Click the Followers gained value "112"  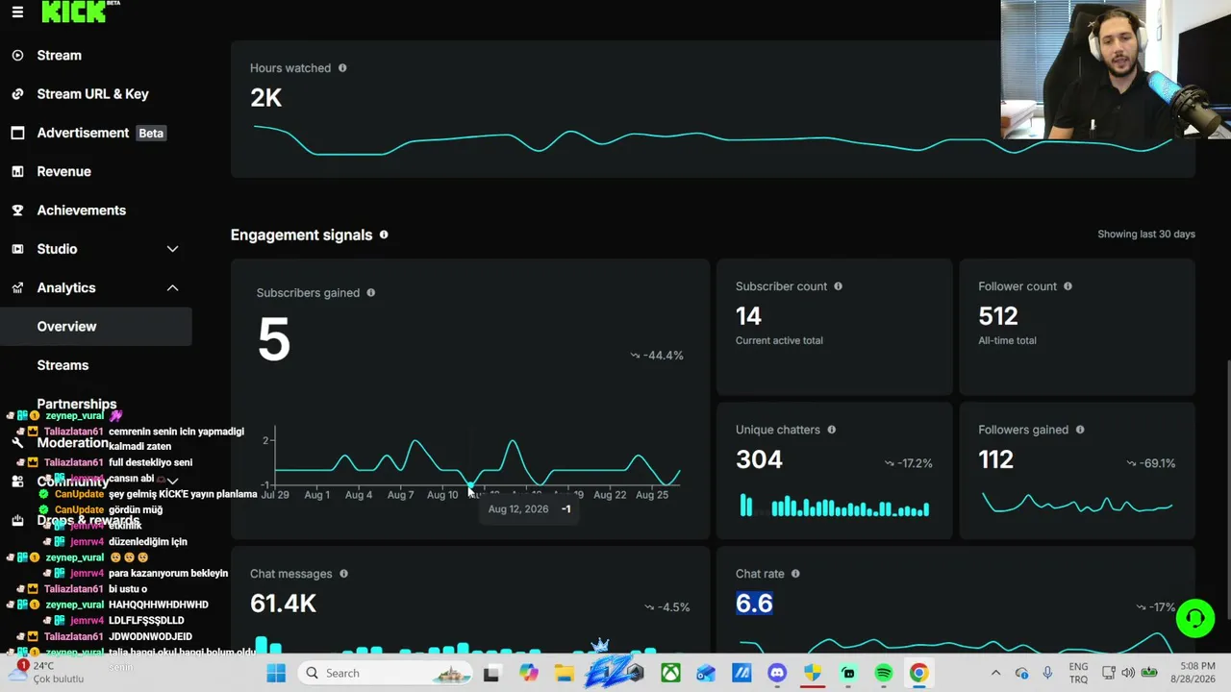pyautogui.click(x=995, y=459)
